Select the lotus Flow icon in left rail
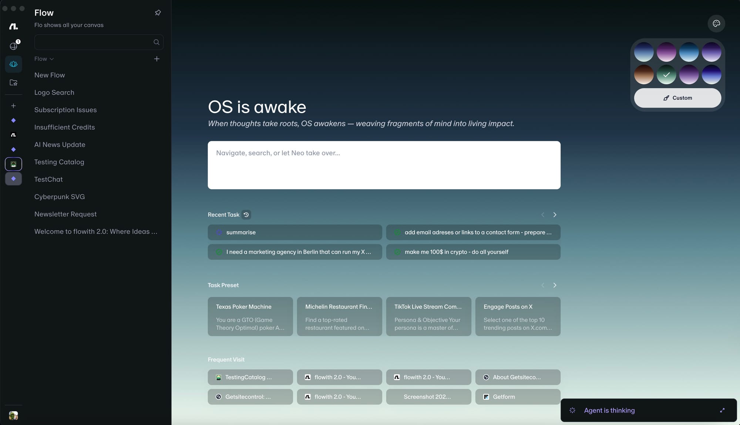The width and height of the screenshot is (740, 425). coord(13,64)
